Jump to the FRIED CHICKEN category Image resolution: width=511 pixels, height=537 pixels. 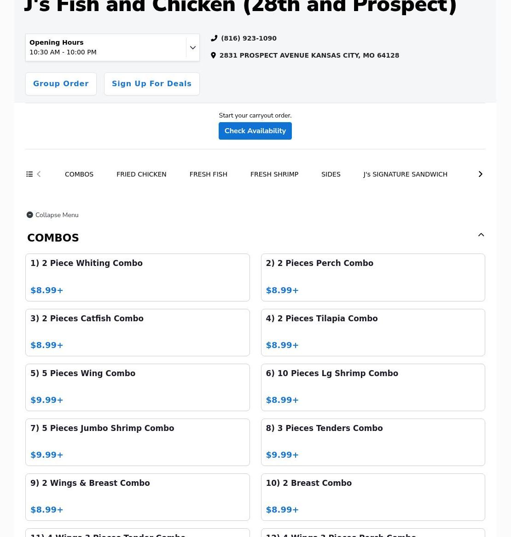[141, 174]
